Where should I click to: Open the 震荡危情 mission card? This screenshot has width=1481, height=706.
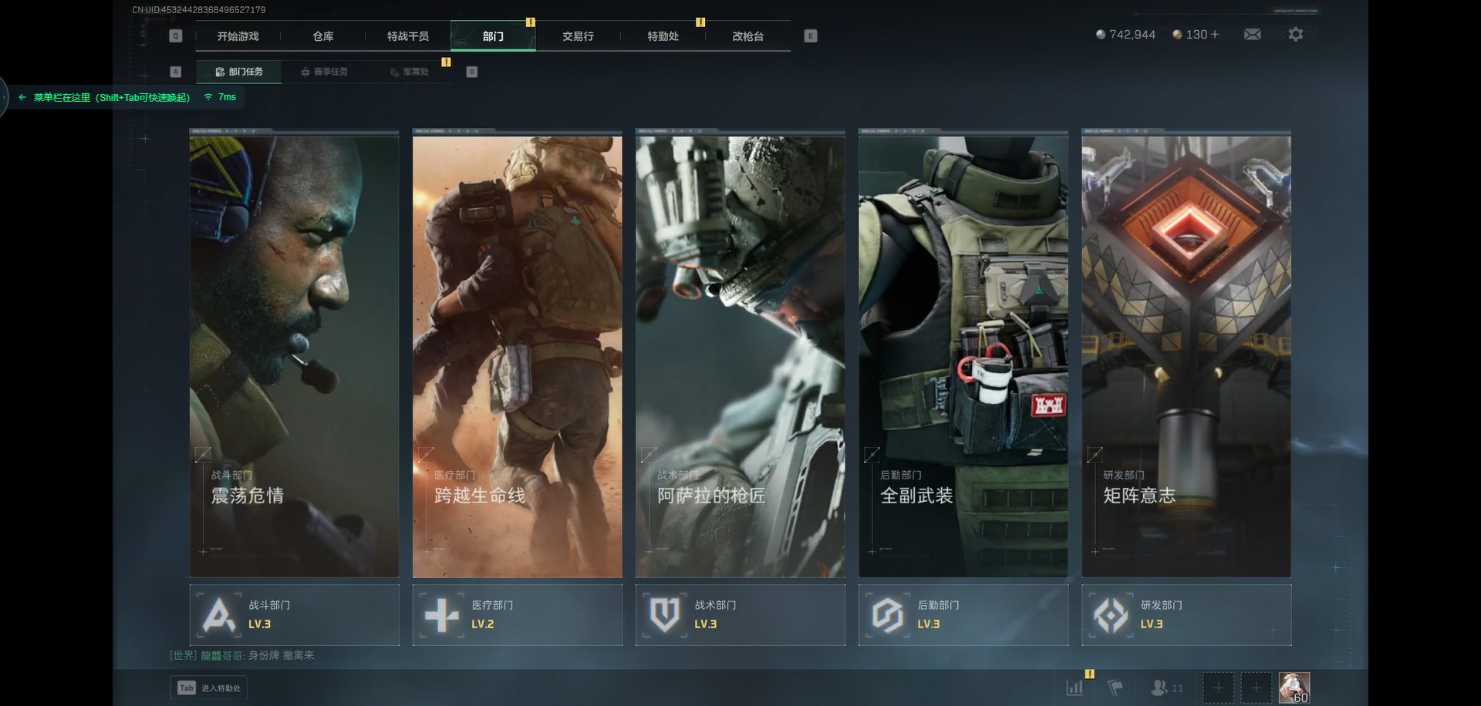point(295,354)
